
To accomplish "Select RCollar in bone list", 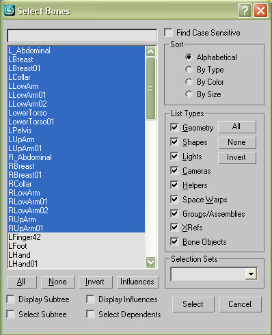I will pos(77,184).
